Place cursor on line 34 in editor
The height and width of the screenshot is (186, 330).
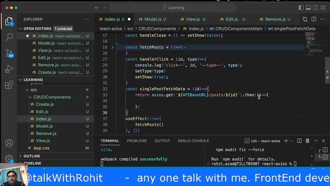pos(210,101)
